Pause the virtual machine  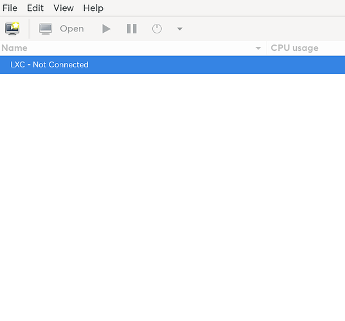click(132, 29)
